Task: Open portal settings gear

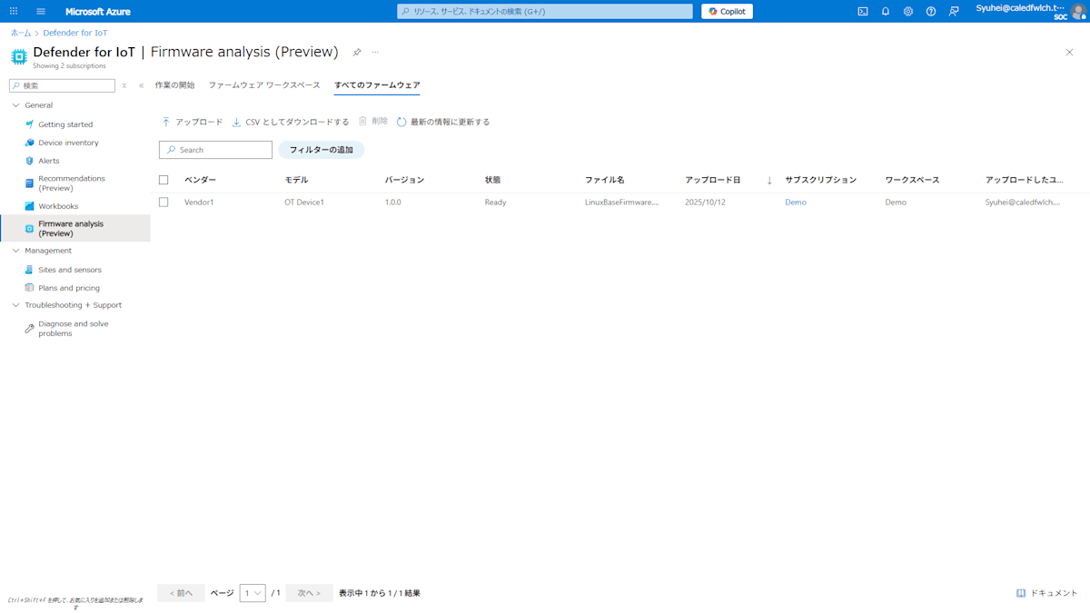Action: [x=908, y=11]
